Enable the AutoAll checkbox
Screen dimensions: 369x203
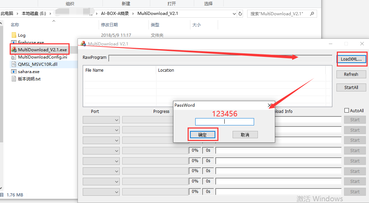[346, 111]
